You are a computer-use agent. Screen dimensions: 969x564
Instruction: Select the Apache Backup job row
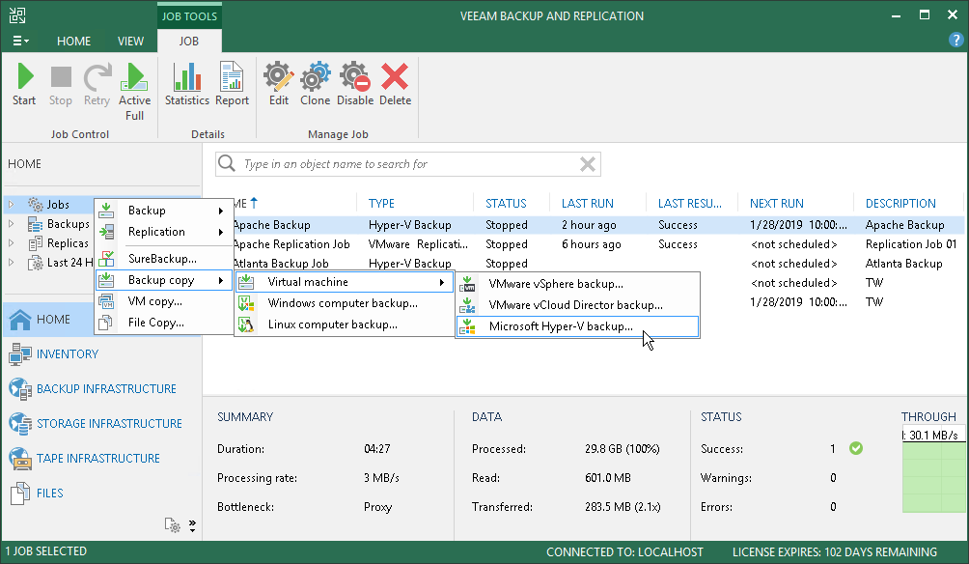(597, 225)
